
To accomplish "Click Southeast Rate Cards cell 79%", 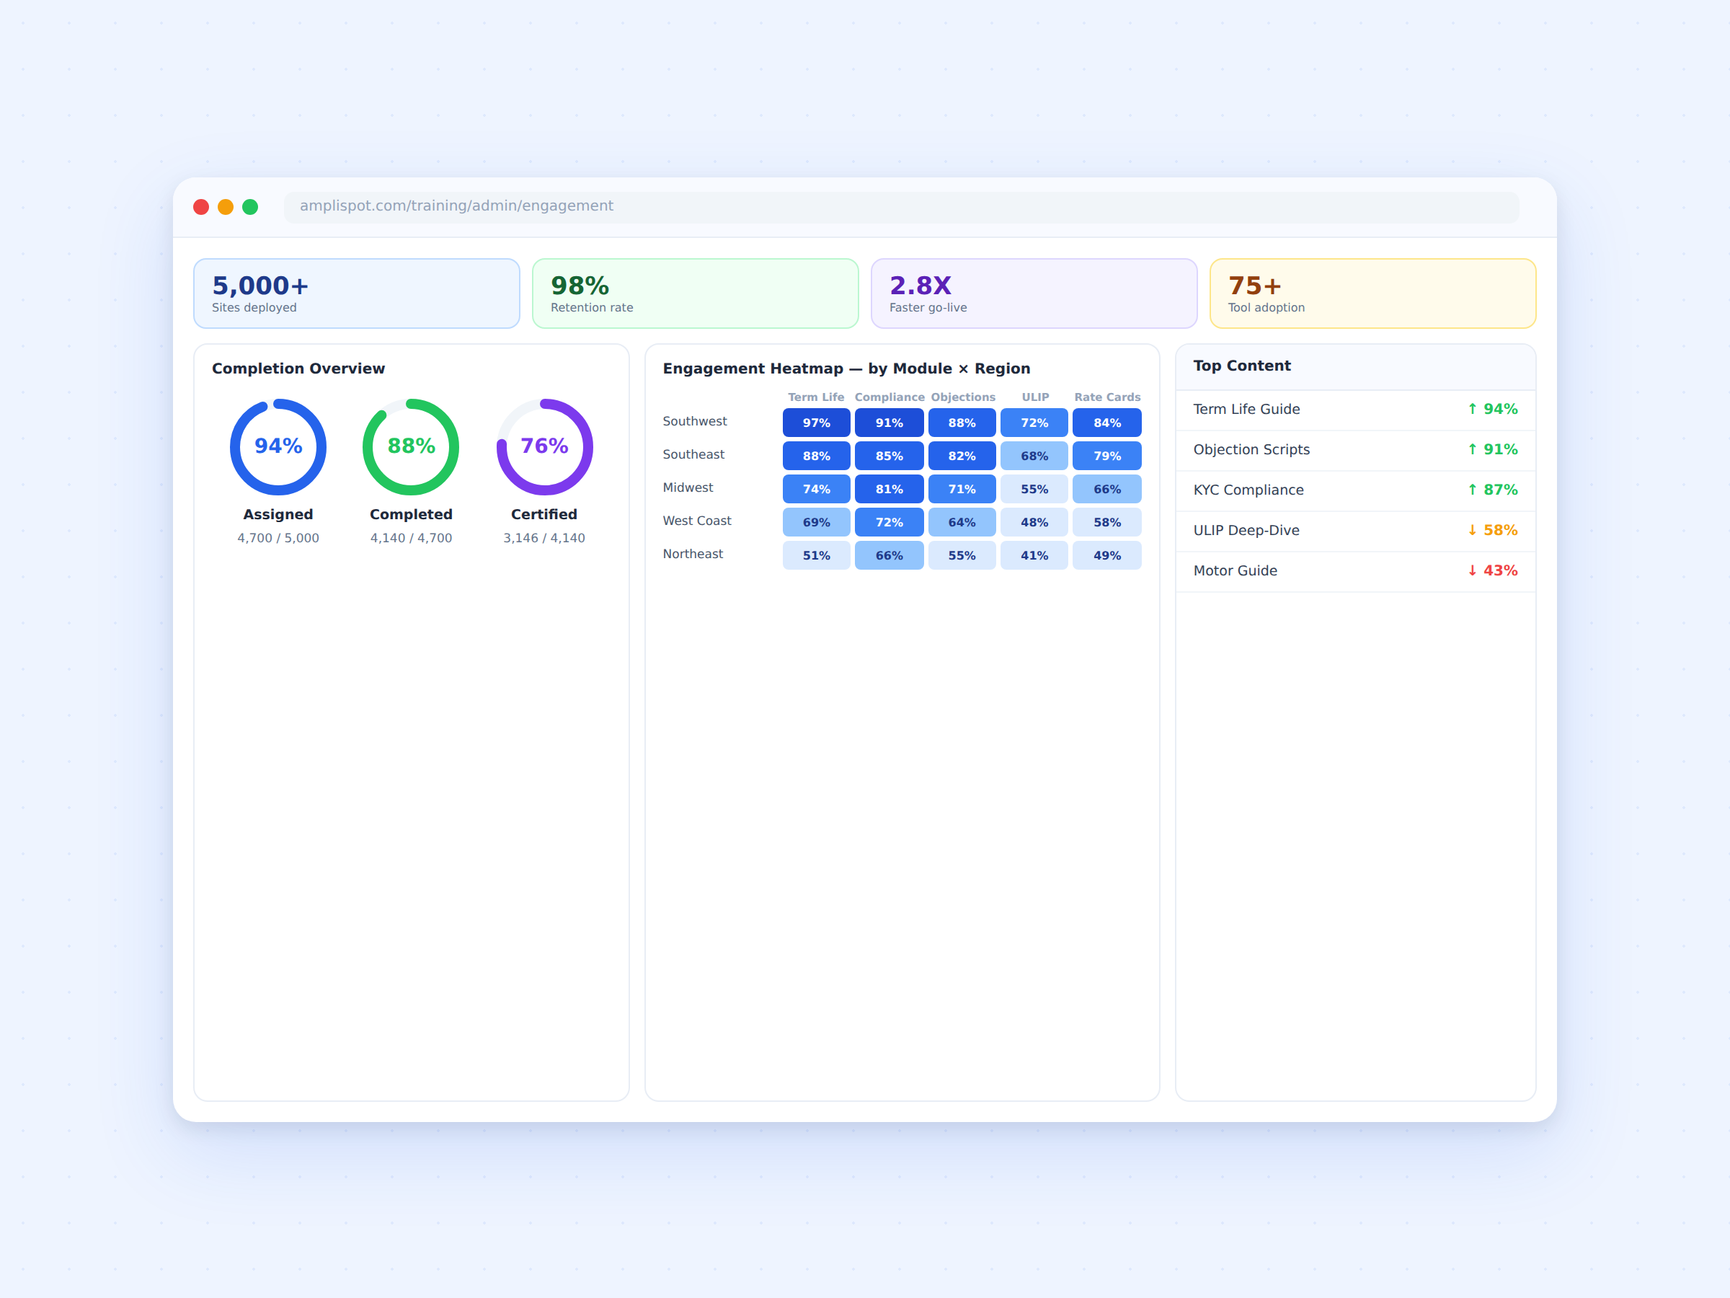I will (x=1107, y=456).
